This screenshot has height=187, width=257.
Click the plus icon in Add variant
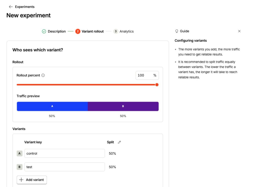(x=21, y=180)
